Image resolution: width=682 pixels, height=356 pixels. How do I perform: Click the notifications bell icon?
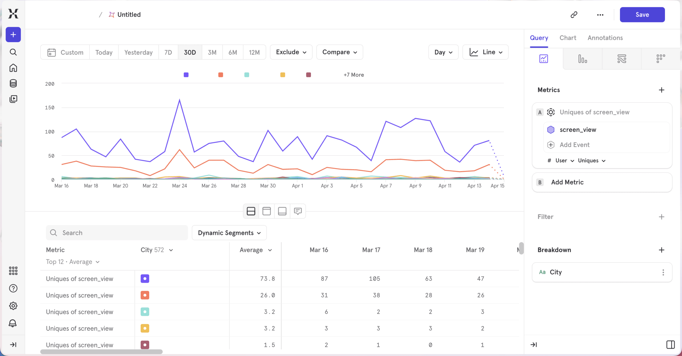13,323
